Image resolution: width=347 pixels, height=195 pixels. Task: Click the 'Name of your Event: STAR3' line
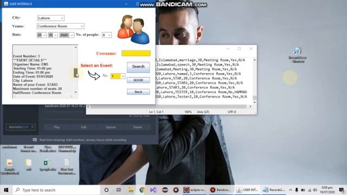(35, 84)
